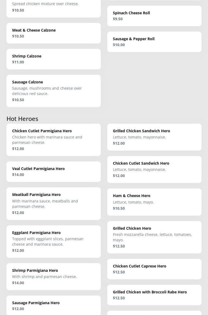Click the Sausage Calzone description text
Viewport: 208px width, 315px height.
click(47, 91)
